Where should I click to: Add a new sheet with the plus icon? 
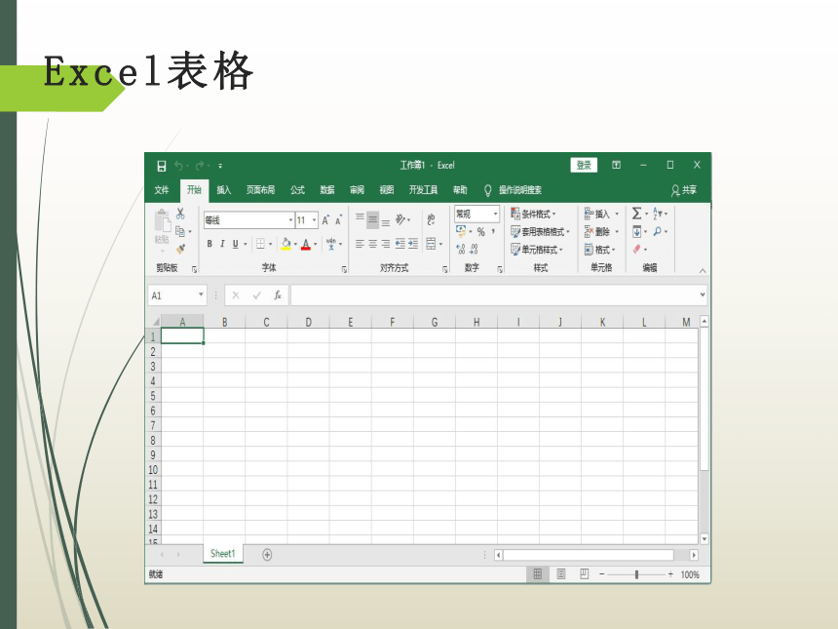point(267,555)
